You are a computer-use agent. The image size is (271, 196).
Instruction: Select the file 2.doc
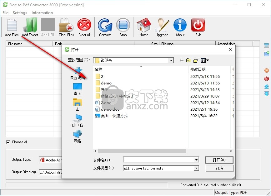click(103, 103)
